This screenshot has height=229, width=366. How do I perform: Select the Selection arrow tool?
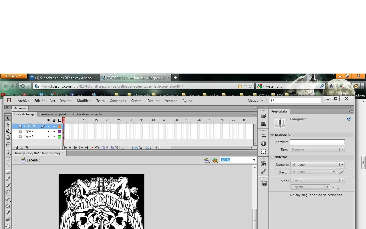pos(8,118)
